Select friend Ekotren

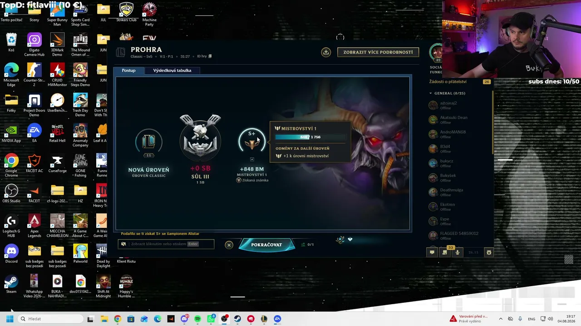[x=460, y=206]
